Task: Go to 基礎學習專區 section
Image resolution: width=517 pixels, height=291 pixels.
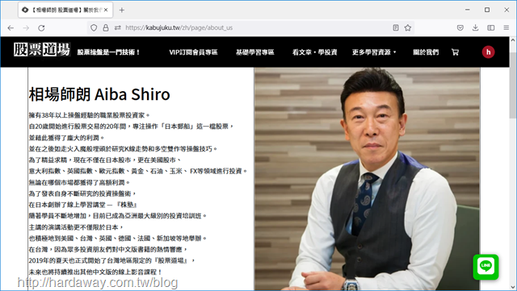Action: (255, 52)
